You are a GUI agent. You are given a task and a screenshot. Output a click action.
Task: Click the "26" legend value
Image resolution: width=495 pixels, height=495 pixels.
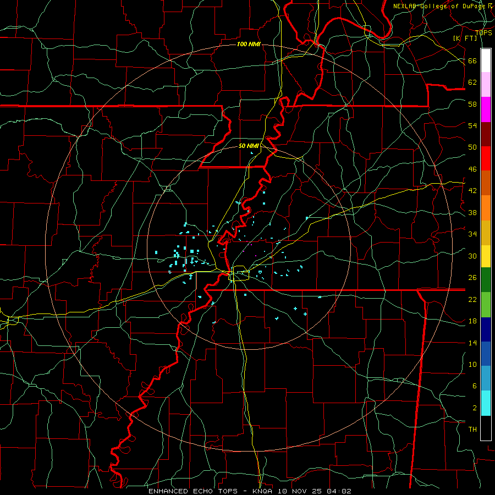coord(472,278)
